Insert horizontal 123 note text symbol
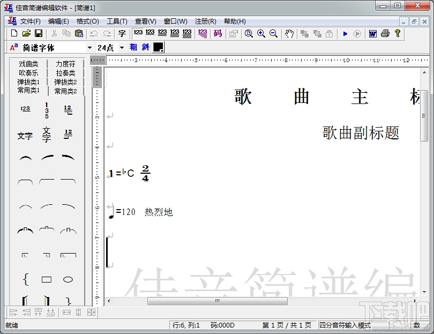The height and width of the screenshot is (334, 434). [25, 109]
